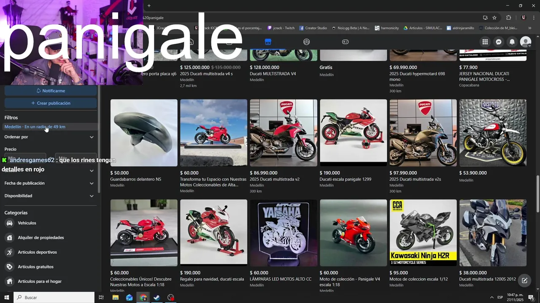Screen dimensions: 540x303
Task: Open the Ducati multistrada 1200S 2012 photo
Action: pyautogui.click(x=493, y=233)
